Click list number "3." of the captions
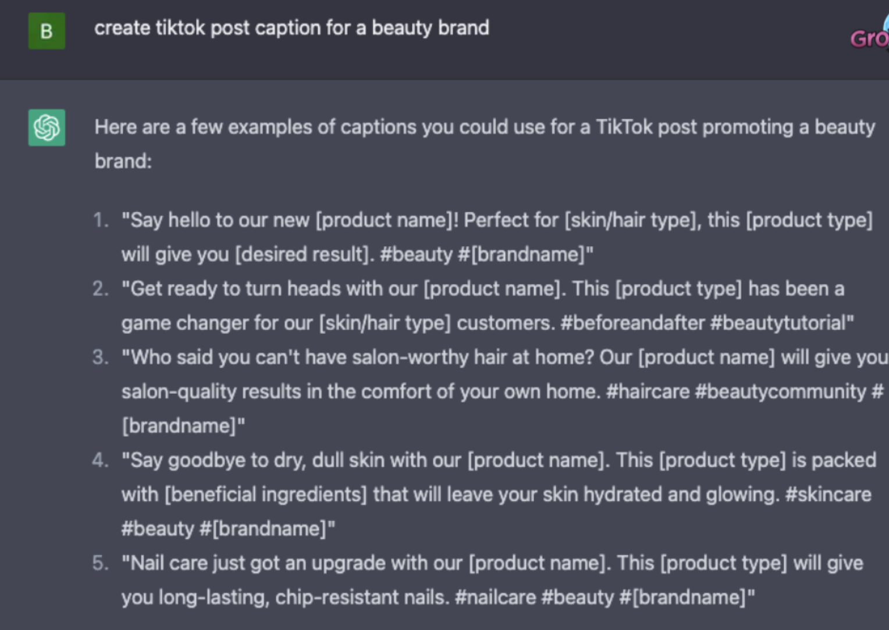The width and height of the screenshot is (889, 630). coord(101,357)
